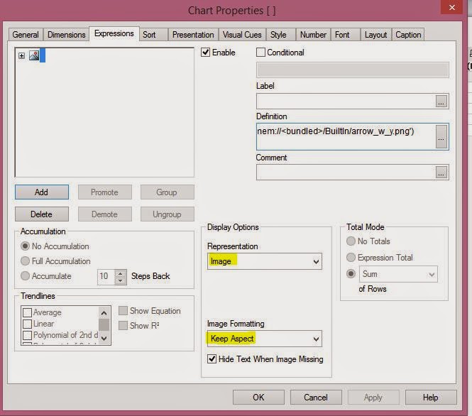The height and width of the screenshot is (416, 472).
Task: Open the Visual Cues tab
Action: point(242,35)
